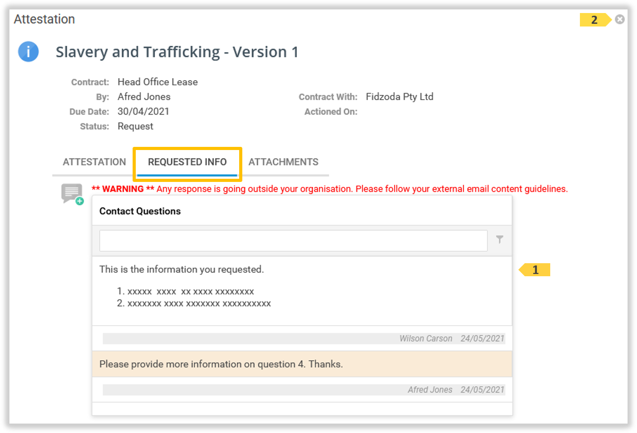The image size is (637, 433).
Task: Click the filter funnel icon
Action: click(499, 239)
